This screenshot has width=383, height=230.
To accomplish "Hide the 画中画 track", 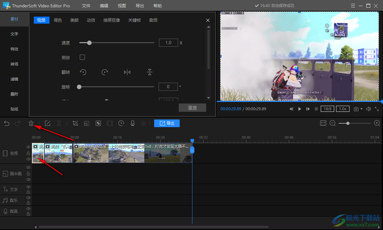I will (28, 167).
